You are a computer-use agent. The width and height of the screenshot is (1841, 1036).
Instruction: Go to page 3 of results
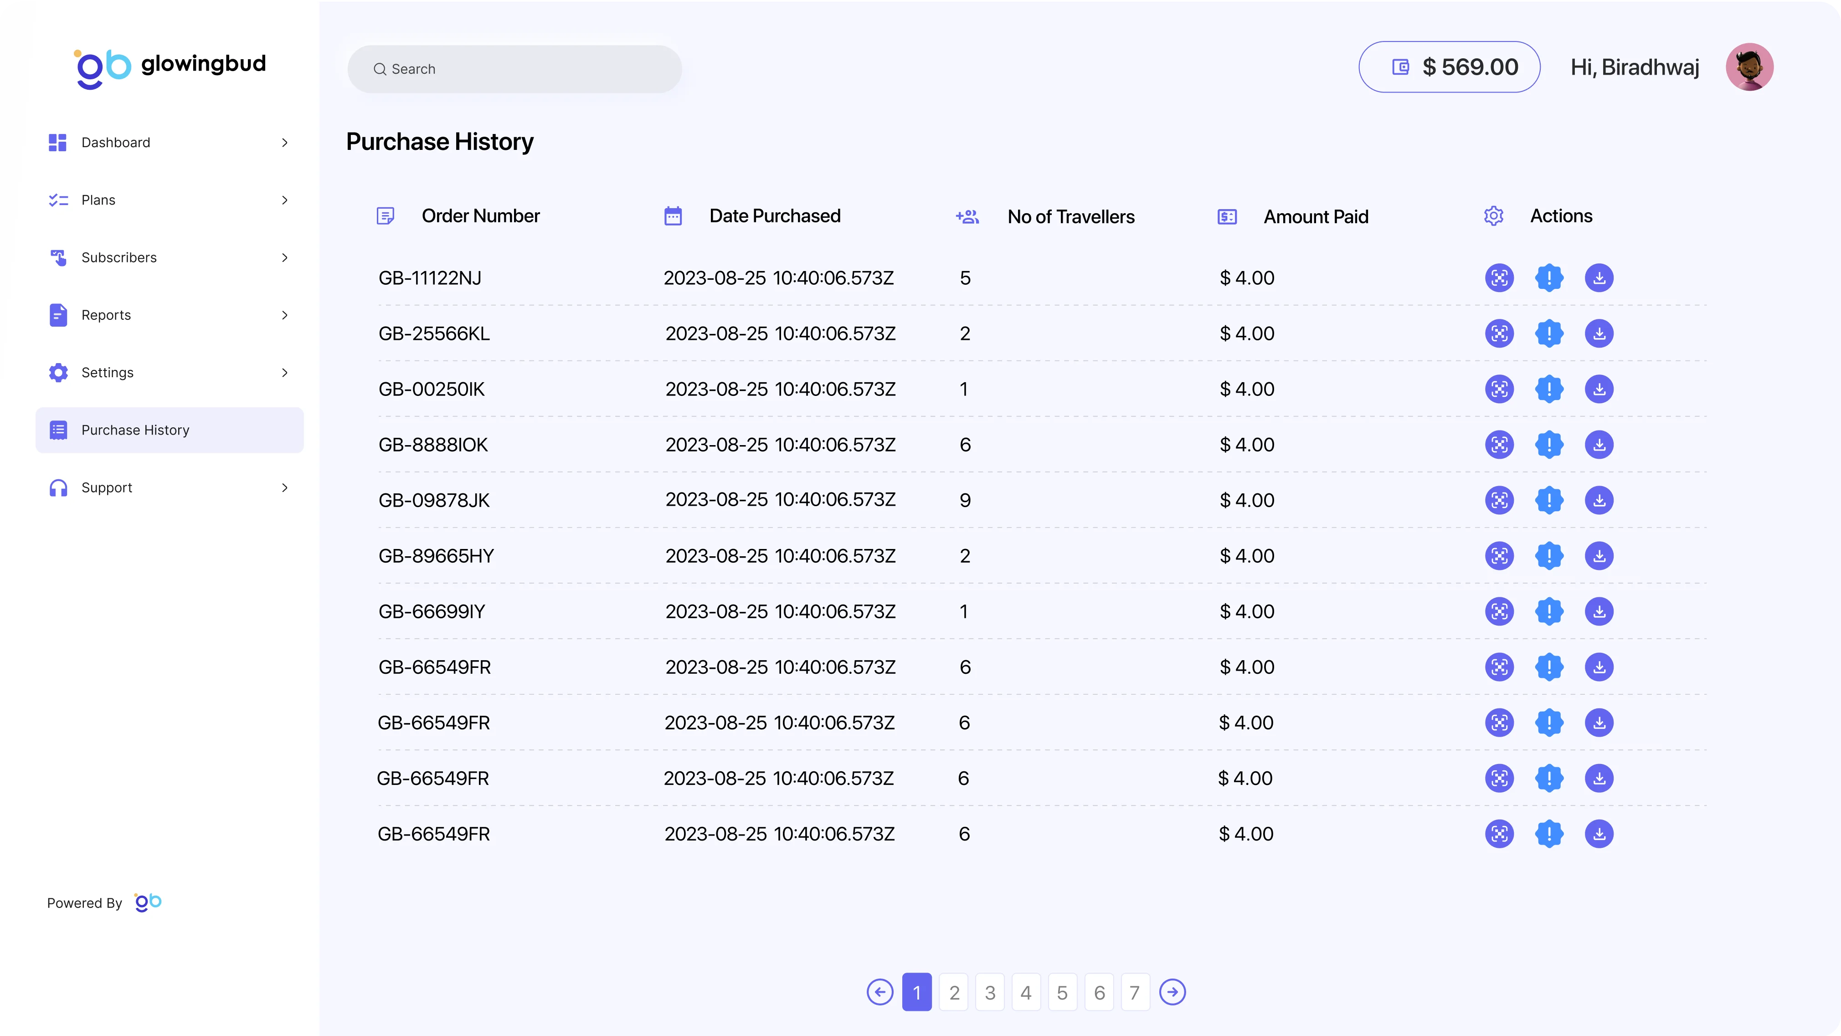tap(990, 992)
